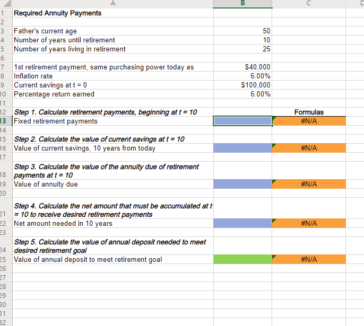Select the Step 3 heading cell
Image resolution: width=364 pixels, height=326 pixels.
[x=113, y=171]
